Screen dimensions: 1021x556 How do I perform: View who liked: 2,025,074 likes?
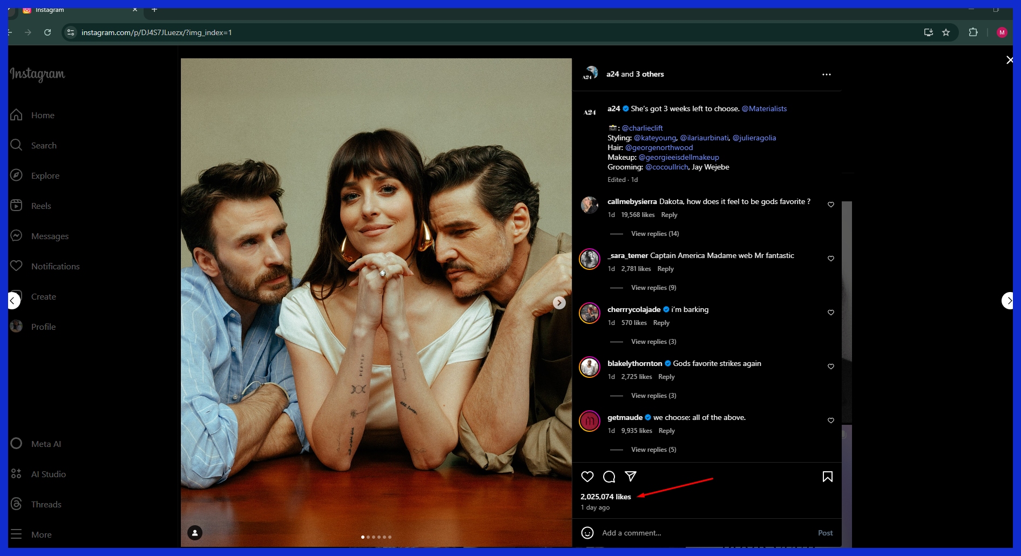pyautogui.click(x=606, y=497)
